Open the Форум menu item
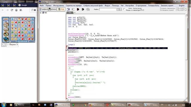191x107 pixels. click(107, 6)
